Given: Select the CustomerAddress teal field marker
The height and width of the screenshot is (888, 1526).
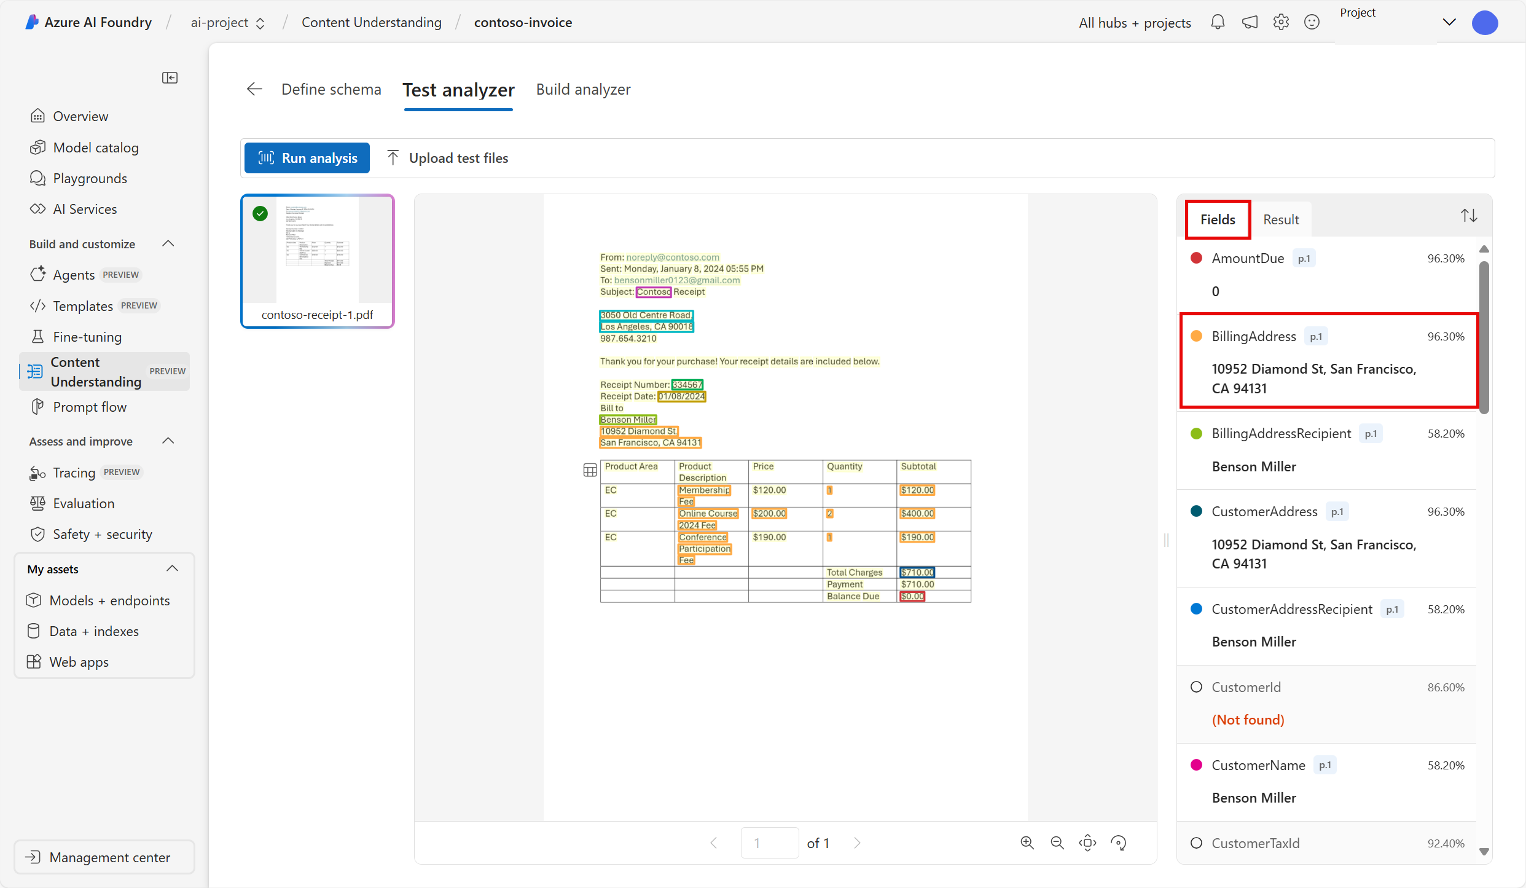Looking at the screenshot, I should click(x=1195, y=511).
